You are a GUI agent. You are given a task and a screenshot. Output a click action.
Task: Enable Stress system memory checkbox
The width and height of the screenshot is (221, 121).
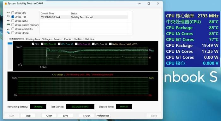coord(13,25)
